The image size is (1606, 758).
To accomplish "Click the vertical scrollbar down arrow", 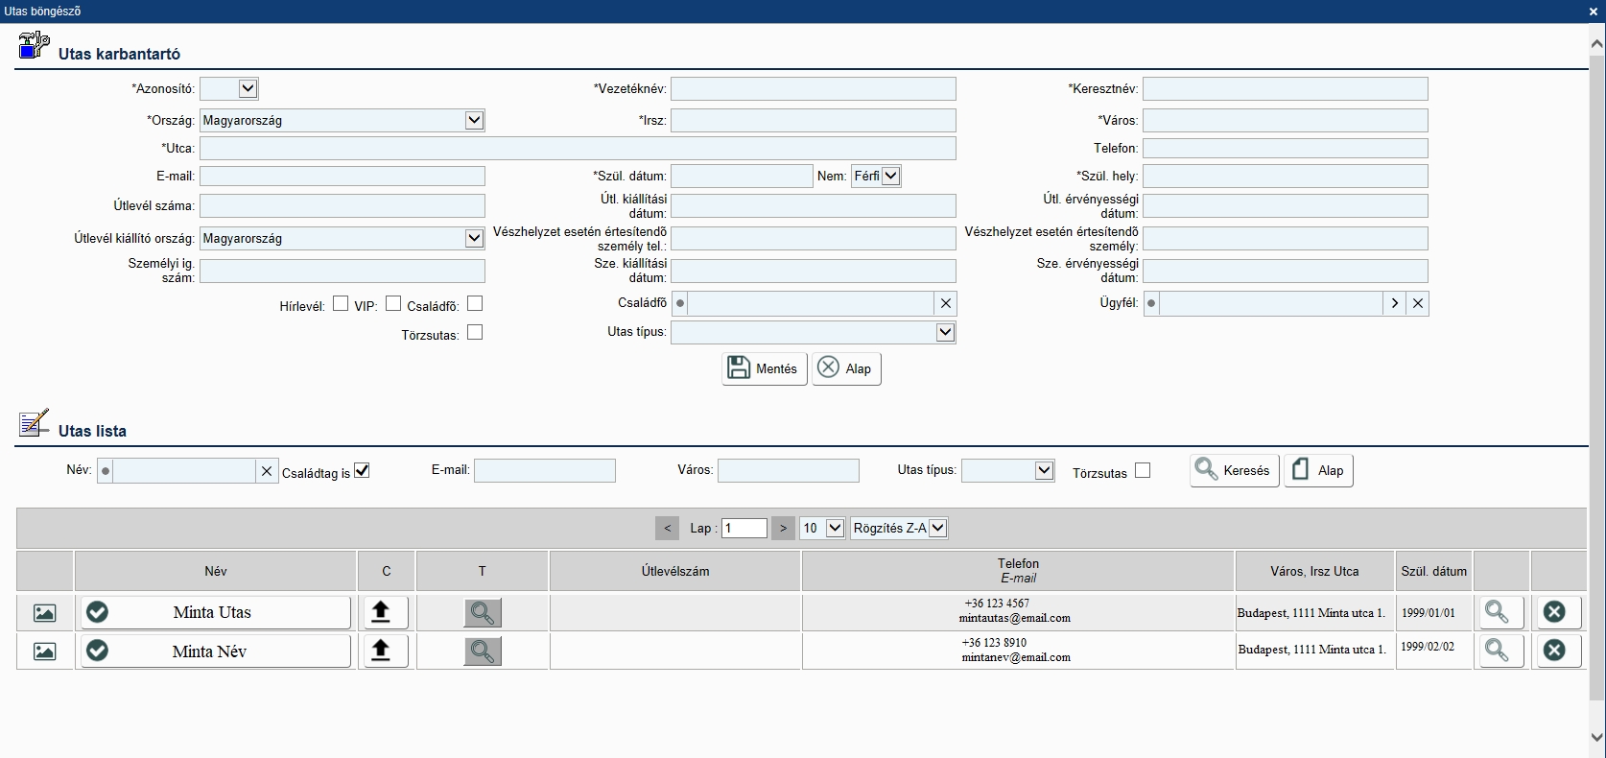I will tap(1597, 738).
